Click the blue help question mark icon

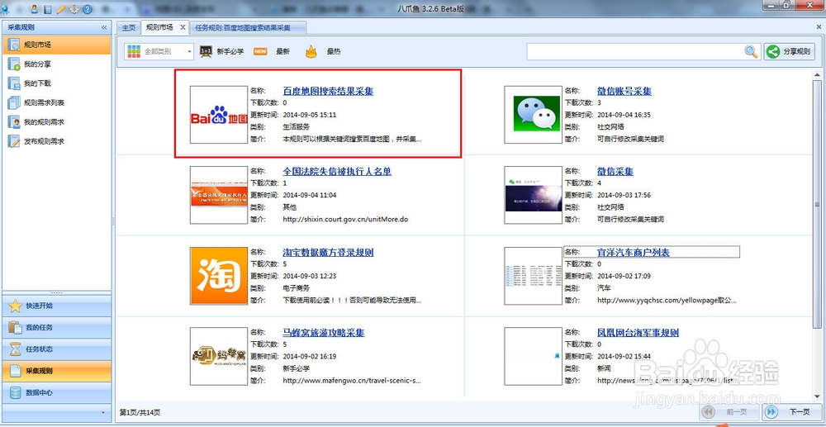pyautogui.click(x=88, y=9)
